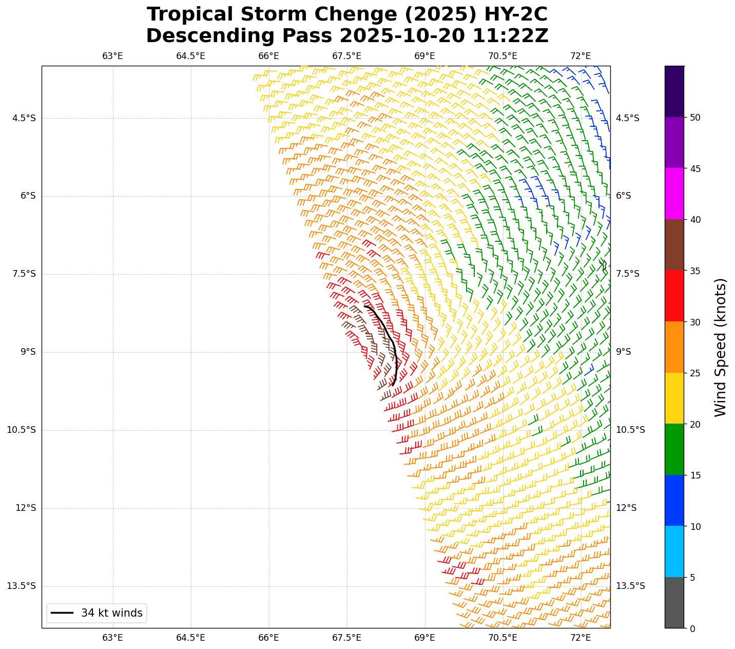Image resolution: width=735 pixels, height=649 pixels.
Task: Choose the light blue 5-10 knot colorbar segment
Action: [x=674, y=551]
